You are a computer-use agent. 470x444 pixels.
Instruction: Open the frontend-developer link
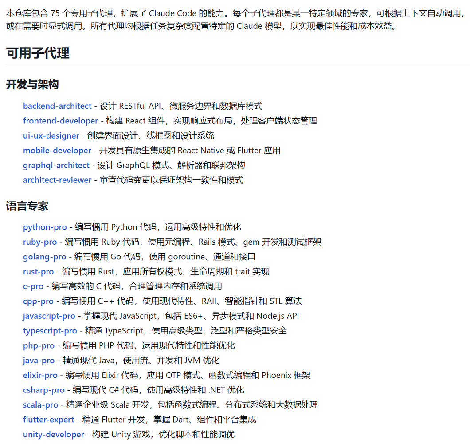(x=61, y=121)
